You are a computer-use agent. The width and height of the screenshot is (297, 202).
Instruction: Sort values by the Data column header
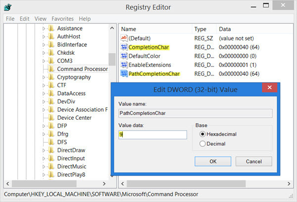(255, 29)
